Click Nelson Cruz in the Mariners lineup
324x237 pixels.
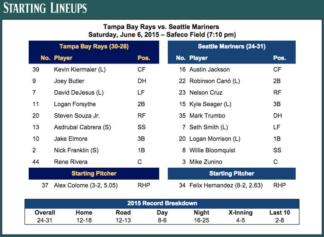point(206,93)
